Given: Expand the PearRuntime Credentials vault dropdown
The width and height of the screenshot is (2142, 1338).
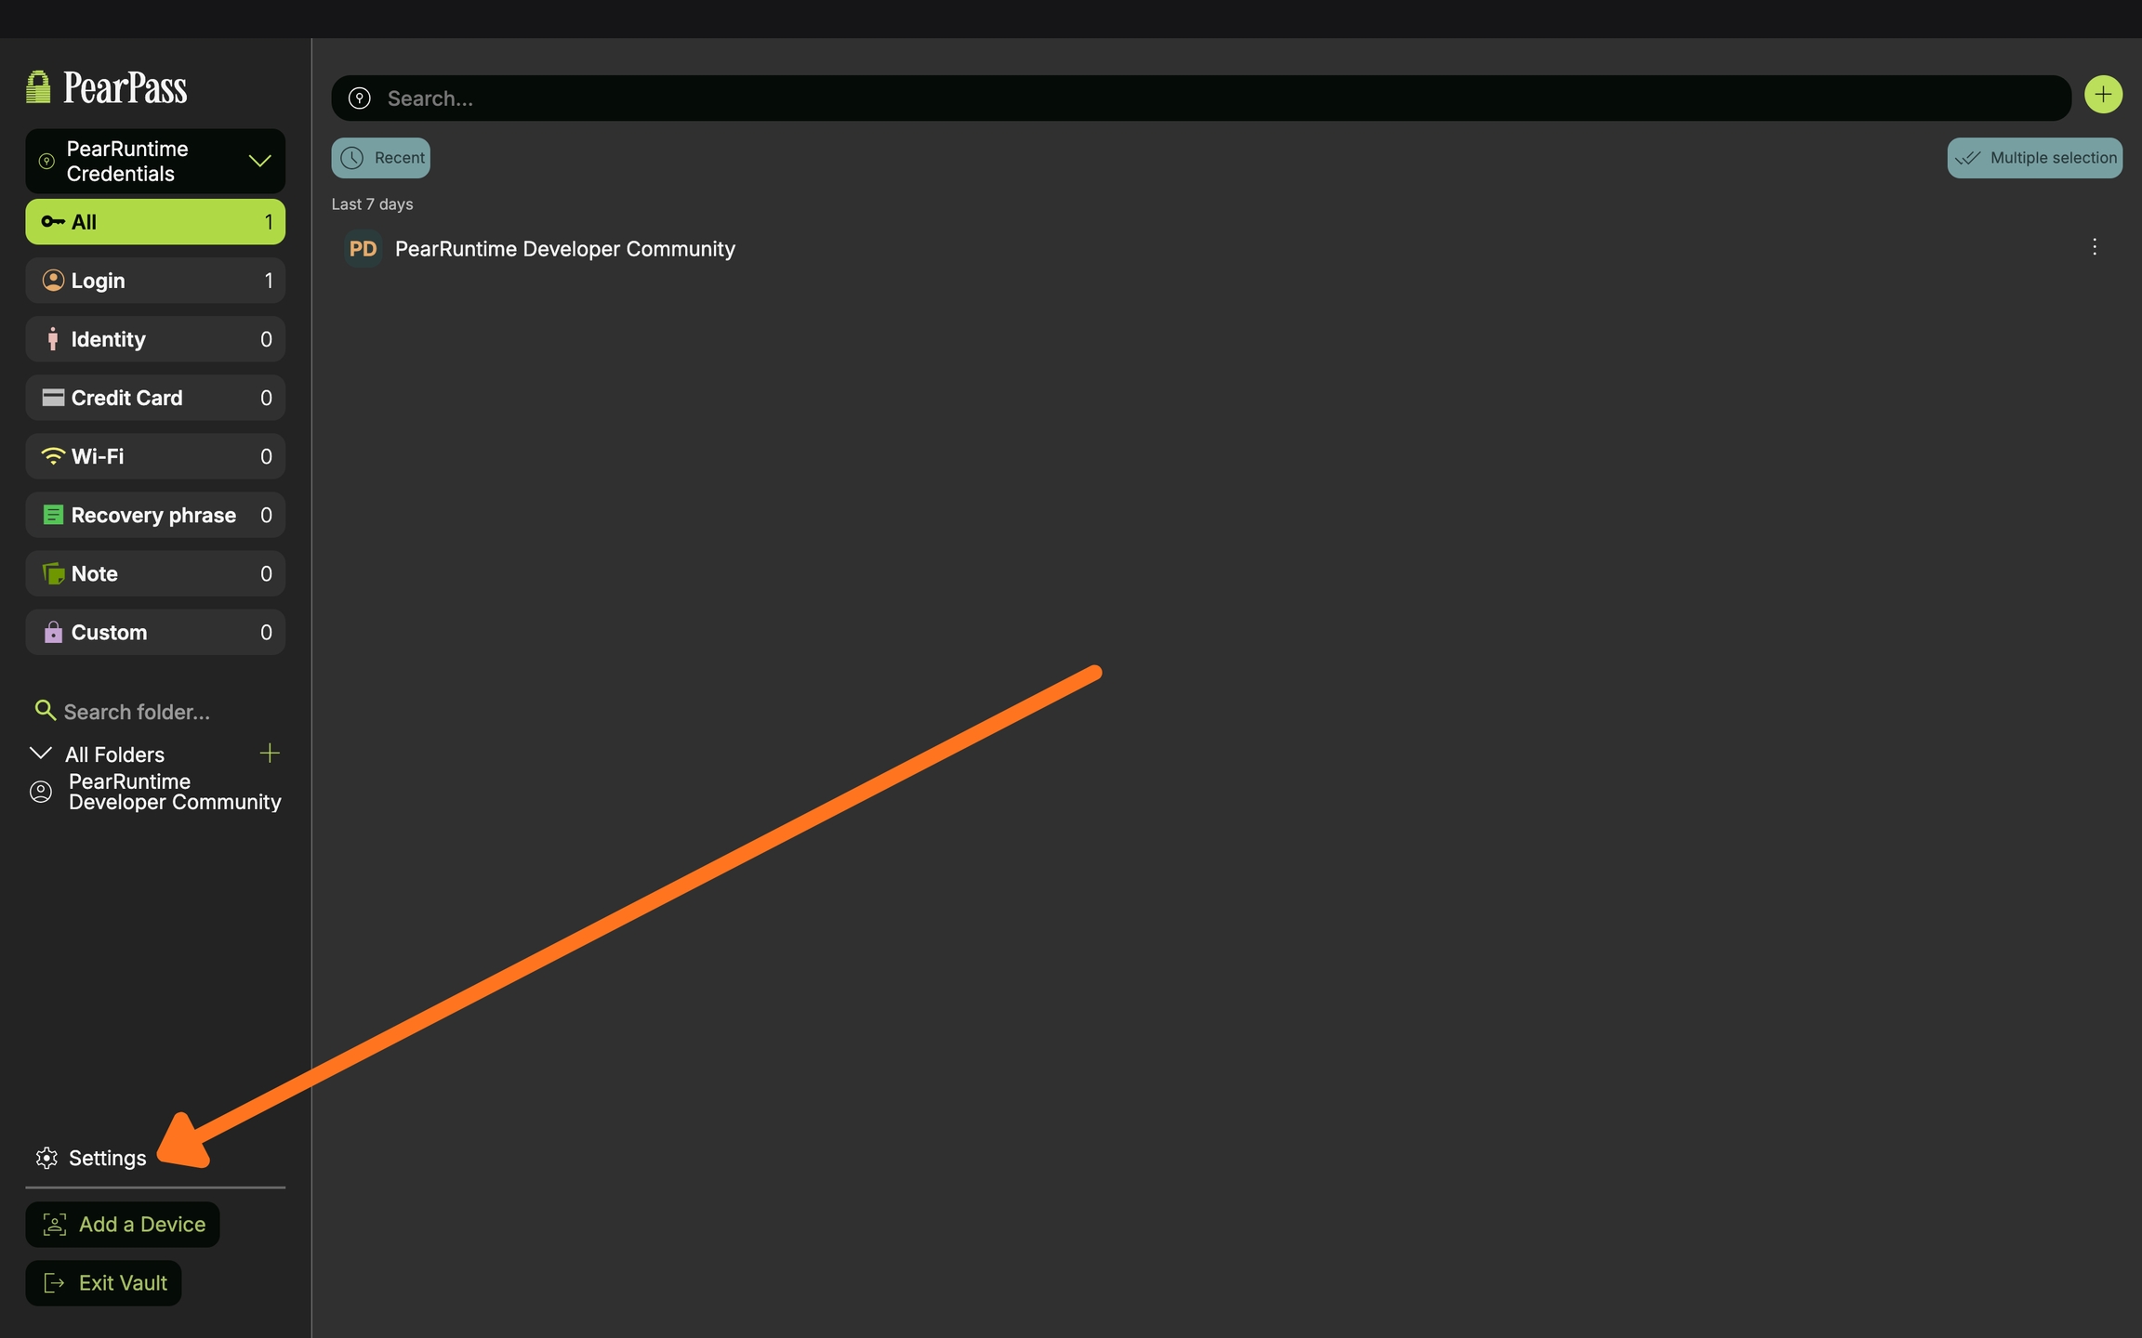Looking at the screenshot, I should [259, 161].
